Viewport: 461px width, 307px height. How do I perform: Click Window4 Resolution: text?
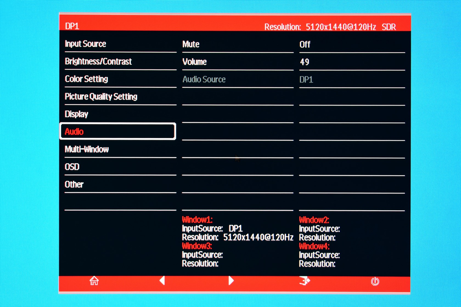coord(317,264)
